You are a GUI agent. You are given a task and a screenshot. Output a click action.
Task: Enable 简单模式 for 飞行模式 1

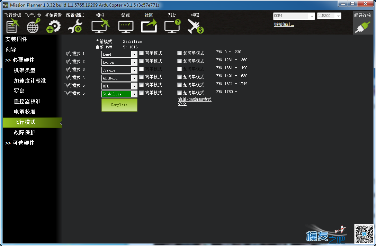142,53
